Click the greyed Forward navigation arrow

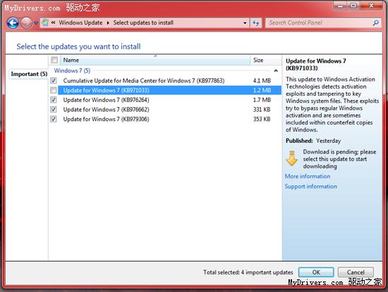26,23
